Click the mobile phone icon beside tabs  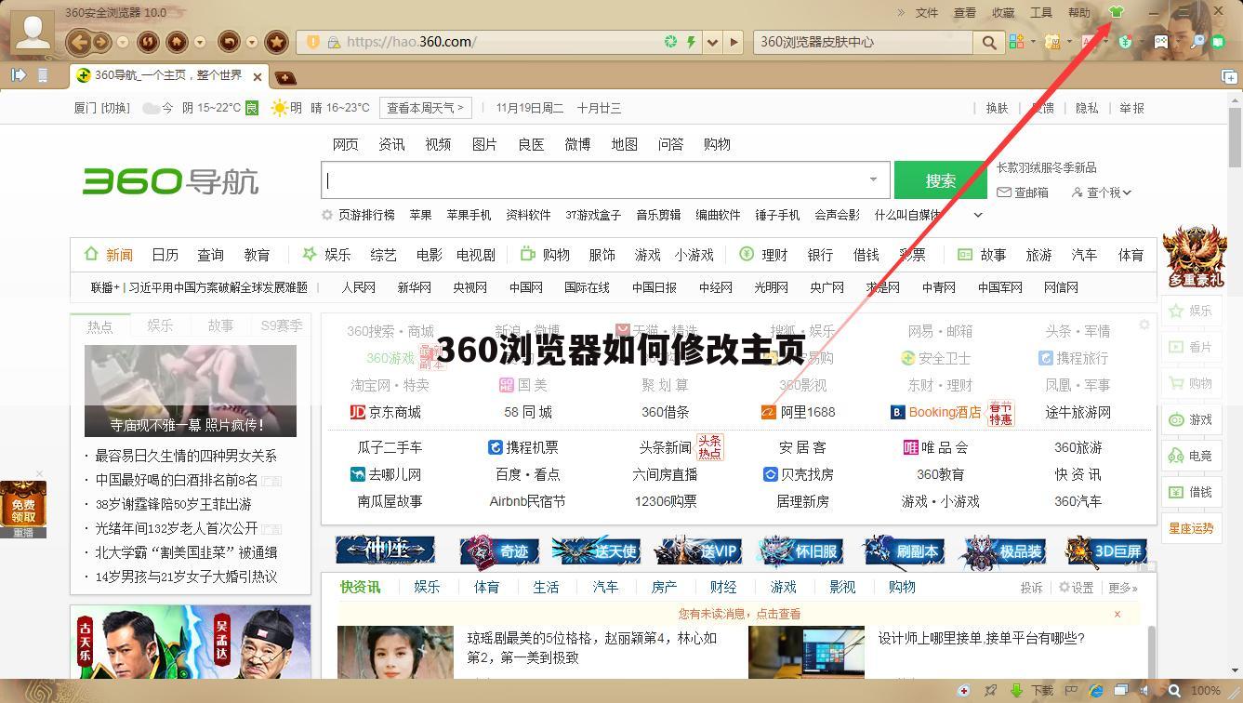[x=43, y=75]
